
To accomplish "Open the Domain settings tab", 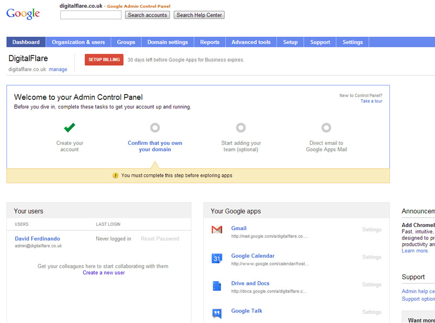I will click(167, 42).
